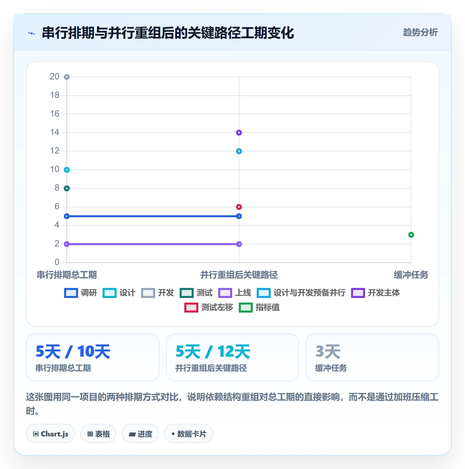Click the diamond icon in the 数据卡片 chip
Screen dimensions: 465x469
click(x=173, y=434)
